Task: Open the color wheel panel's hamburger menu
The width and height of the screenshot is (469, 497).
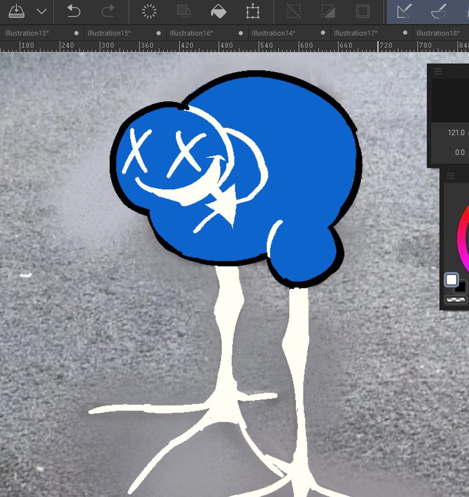Action: click(x=450, y=176)
